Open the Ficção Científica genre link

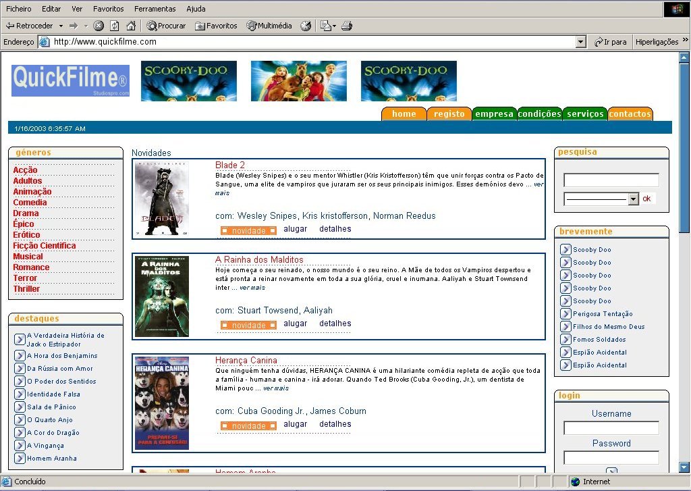point(45,246)
